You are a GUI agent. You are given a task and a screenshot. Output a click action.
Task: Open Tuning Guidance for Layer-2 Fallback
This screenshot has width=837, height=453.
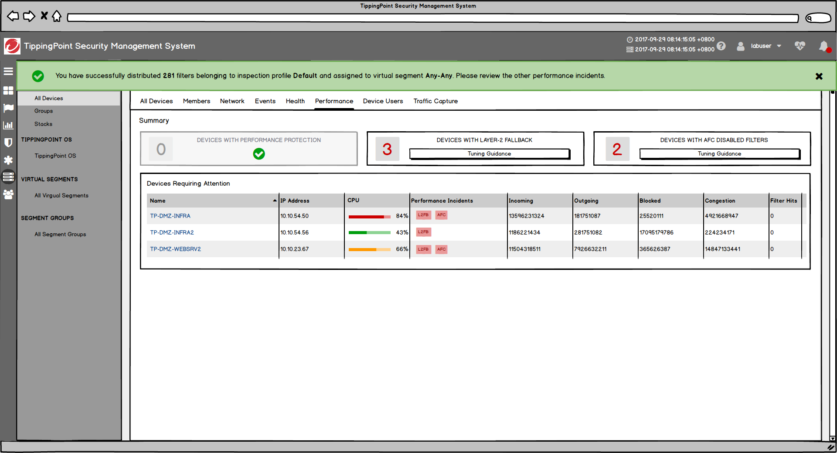pos(490,153)
